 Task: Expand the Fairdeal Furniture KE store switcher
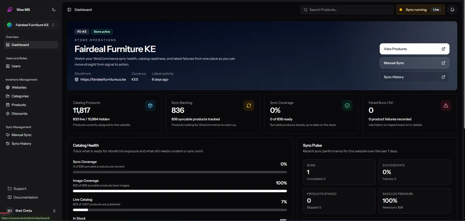pos(31,25)
